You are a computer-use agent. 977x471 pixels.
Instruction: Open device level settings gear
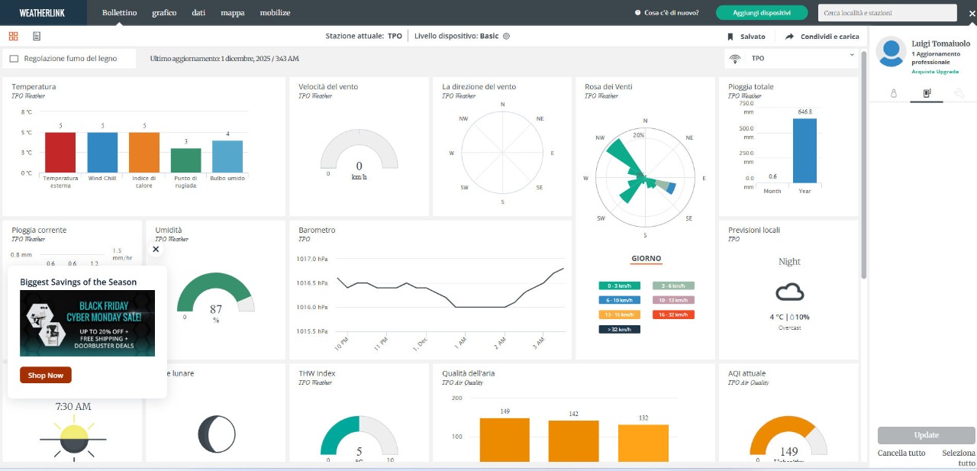tap(506, 36)
